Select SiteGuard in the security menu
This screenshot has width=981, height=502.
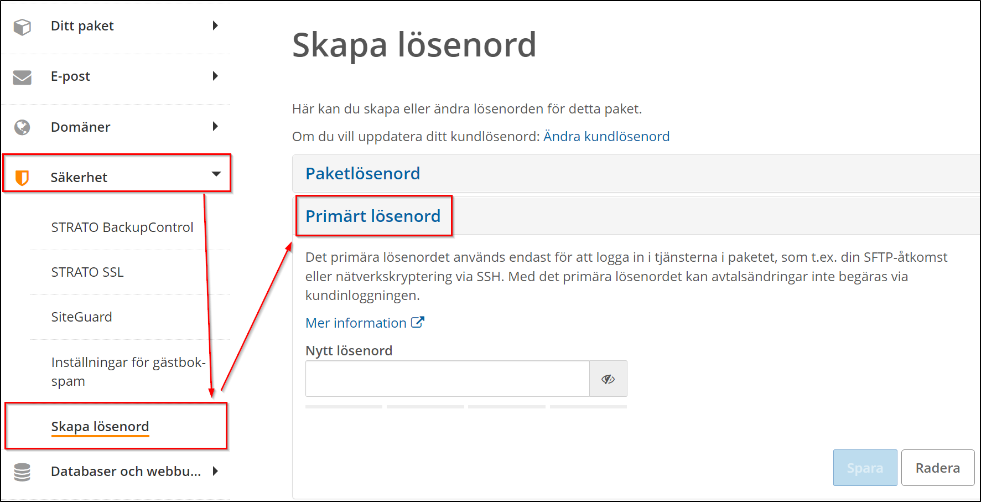82,317
